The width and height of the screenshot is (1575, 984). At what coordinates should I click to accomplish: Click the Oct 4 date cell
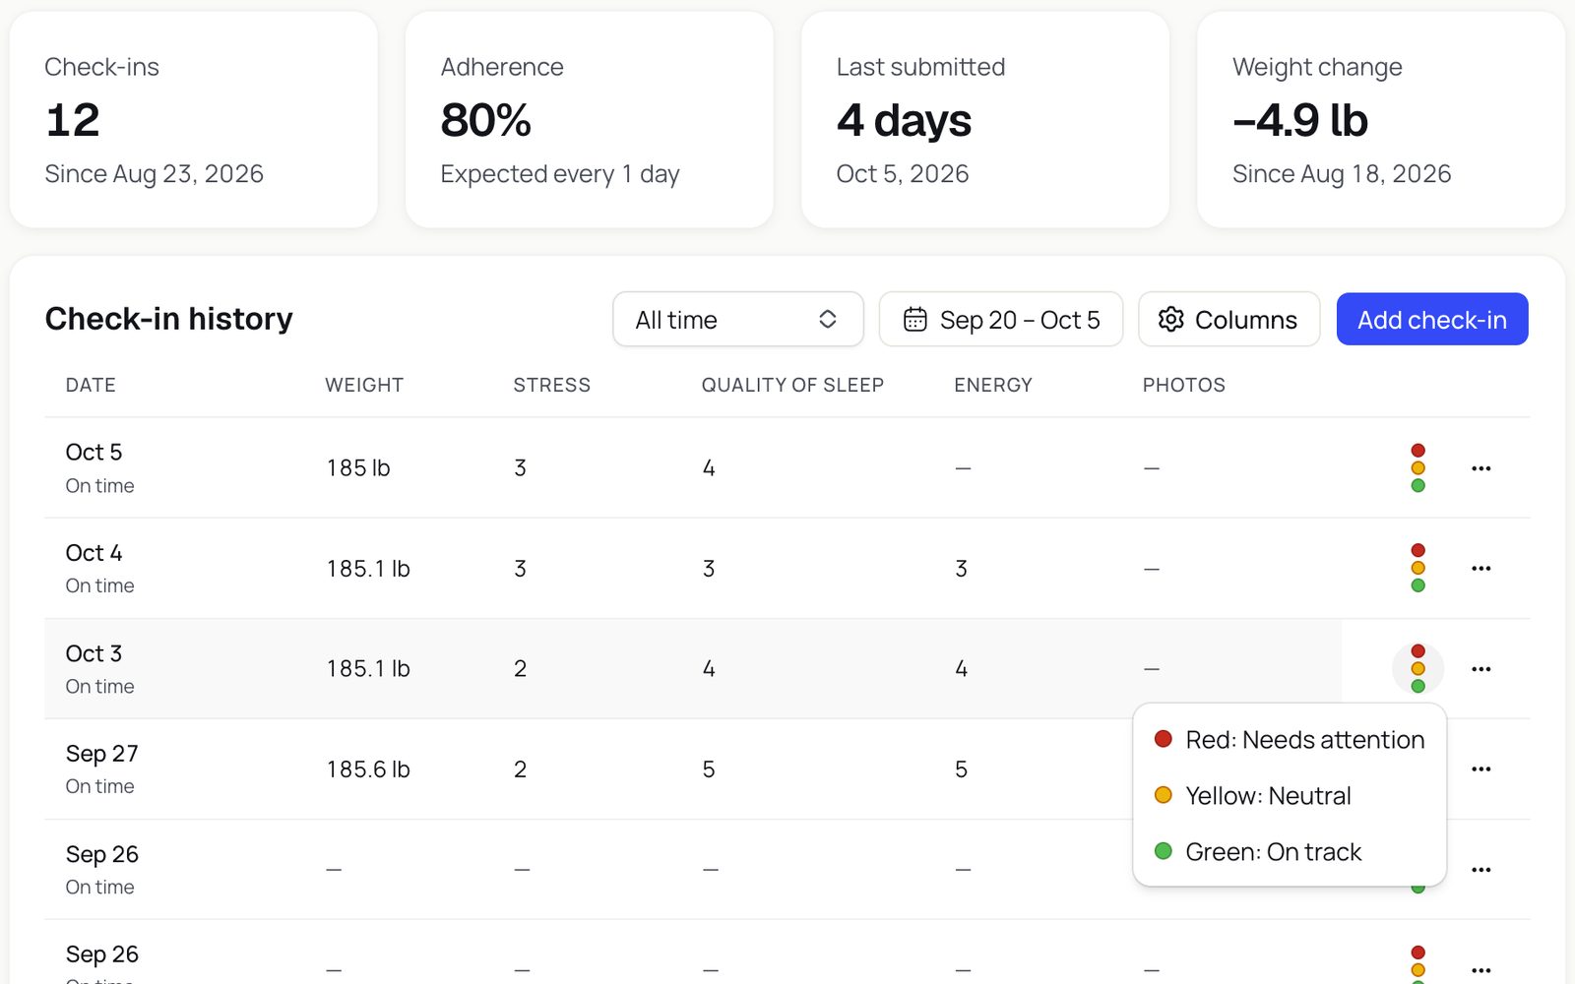point(99,569)
